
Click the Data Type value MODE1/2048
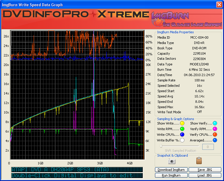pos(199,64)
